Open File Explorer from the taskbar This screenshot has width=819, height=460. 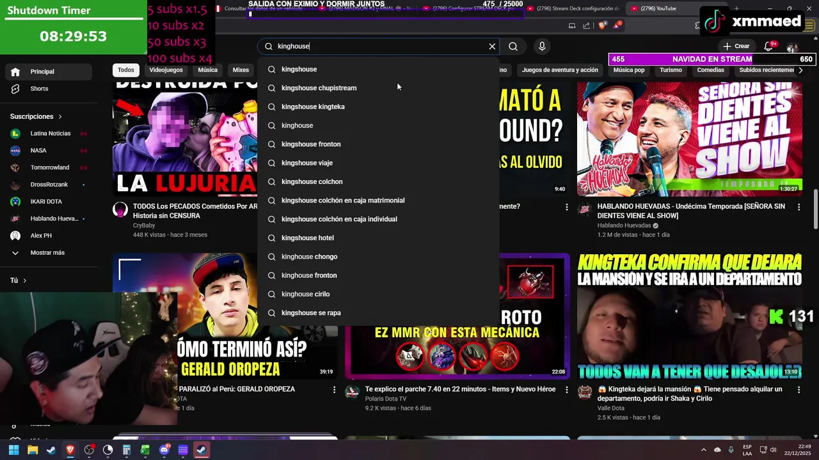(32, 450)
